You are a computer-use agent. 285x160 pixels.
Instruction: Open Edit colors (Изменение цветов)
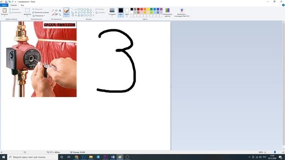[167, 12]
